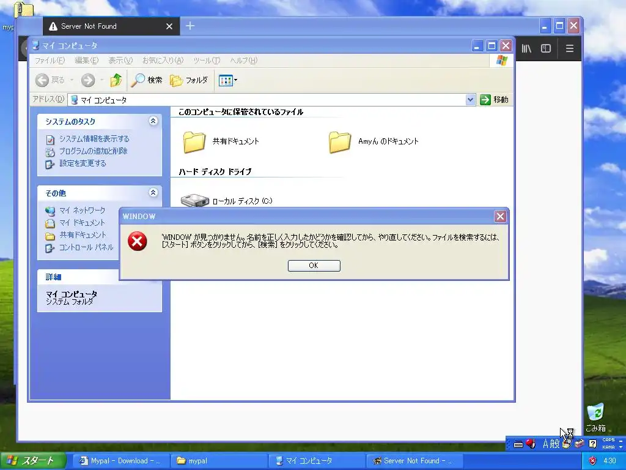
Task: Click the 般 conversion mode indicator
Action: click(555, 444)
